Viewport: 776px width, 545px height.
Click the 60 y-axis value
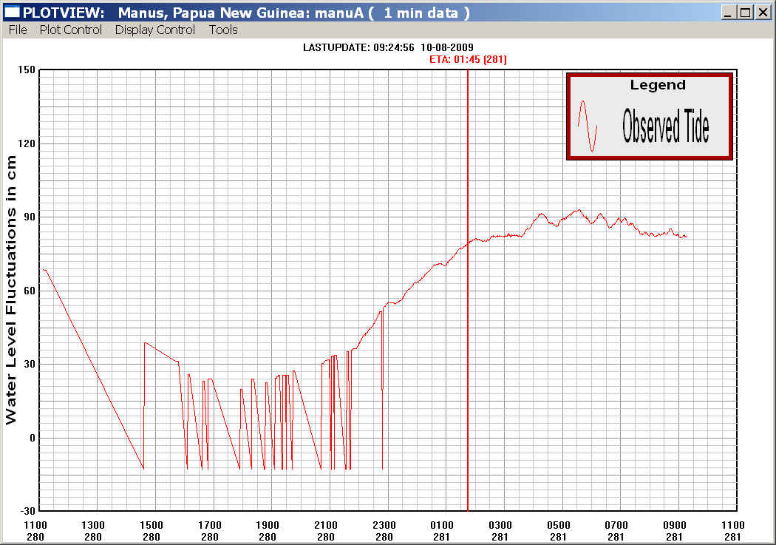[x=30, y=291]
